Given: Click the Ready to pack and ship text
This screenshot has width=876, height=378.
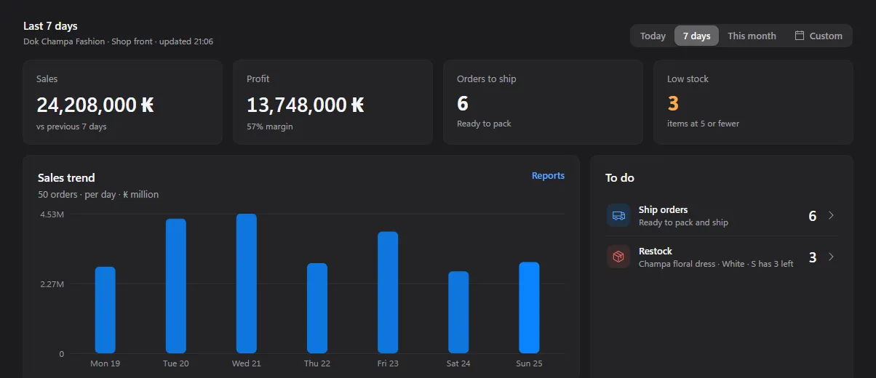Looking at the screenshot, I should 683,222.
